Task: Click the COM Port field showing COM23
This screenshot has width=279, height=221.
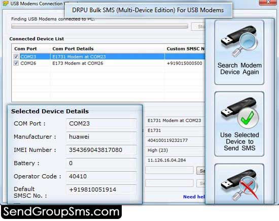Action: pyautogui.click(x=101, y=123)
